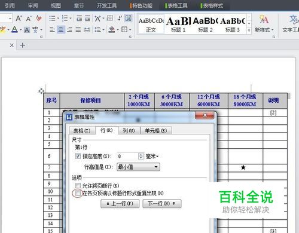
Task: Open 视图 ribbon tab
Action: coord(56,5)
